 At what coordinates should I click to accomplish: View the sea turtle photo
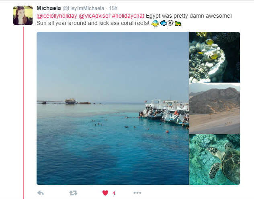tap(215, 160)
